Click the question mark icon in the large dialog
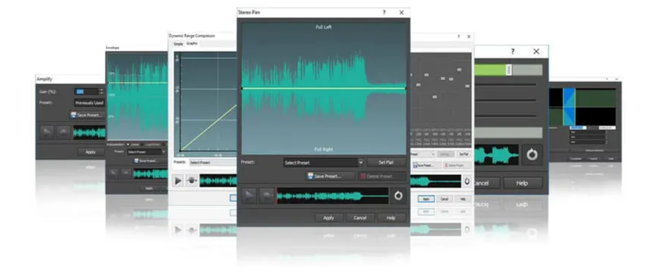654x275 pixels. pos(513,52)
